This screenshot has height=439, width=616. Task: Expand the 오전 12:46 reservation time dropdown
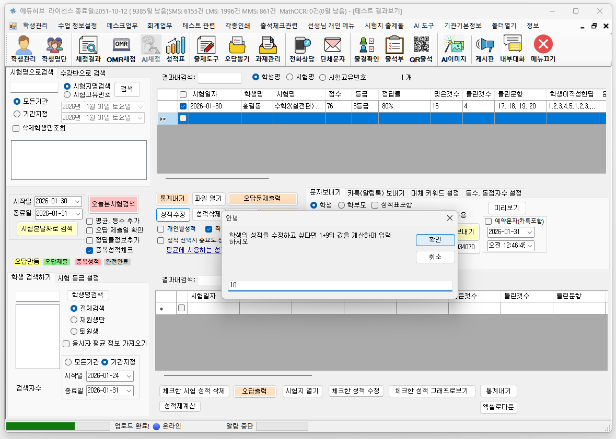coord(530,246)
